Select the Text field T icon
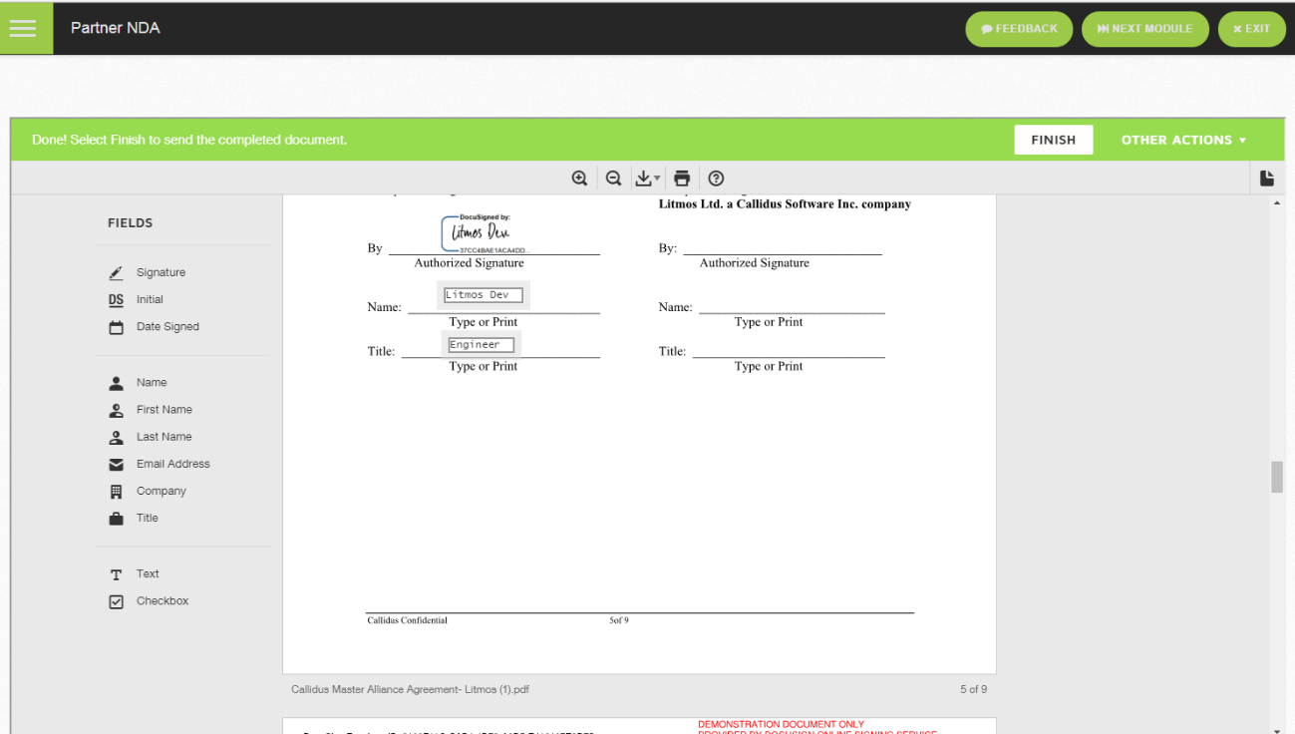1295x734 pixels. pos(116,574)
